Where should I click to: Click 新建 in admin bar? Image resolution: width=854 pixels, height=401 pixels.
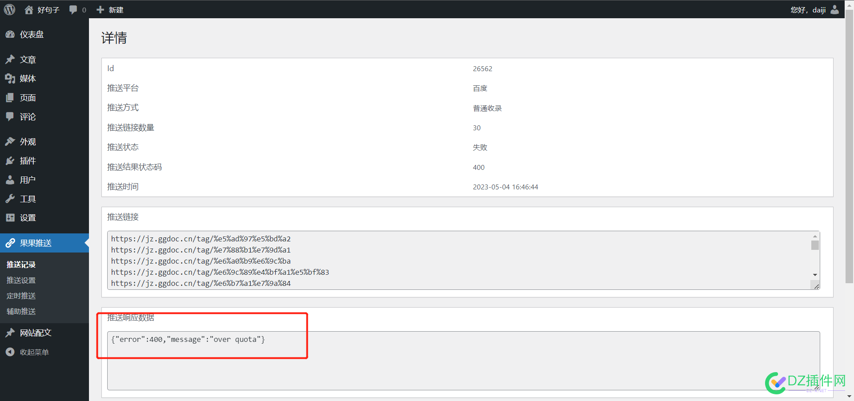click(116, 10)
